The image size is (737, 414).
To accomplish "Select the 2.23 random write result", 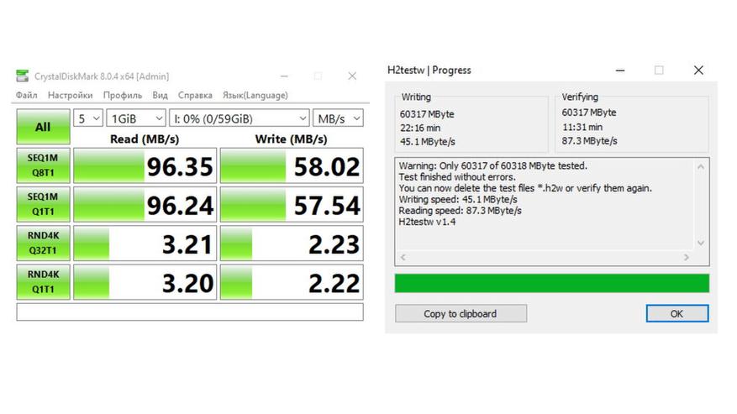I will 292,243.
